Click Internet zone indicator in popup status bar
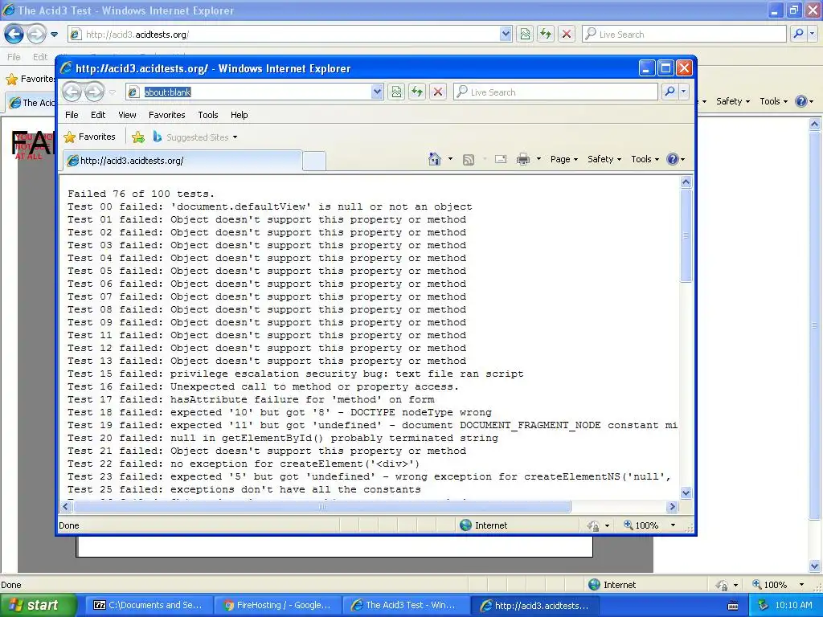Viewport: 823px width, 617px height. click(x=483, y=525)
